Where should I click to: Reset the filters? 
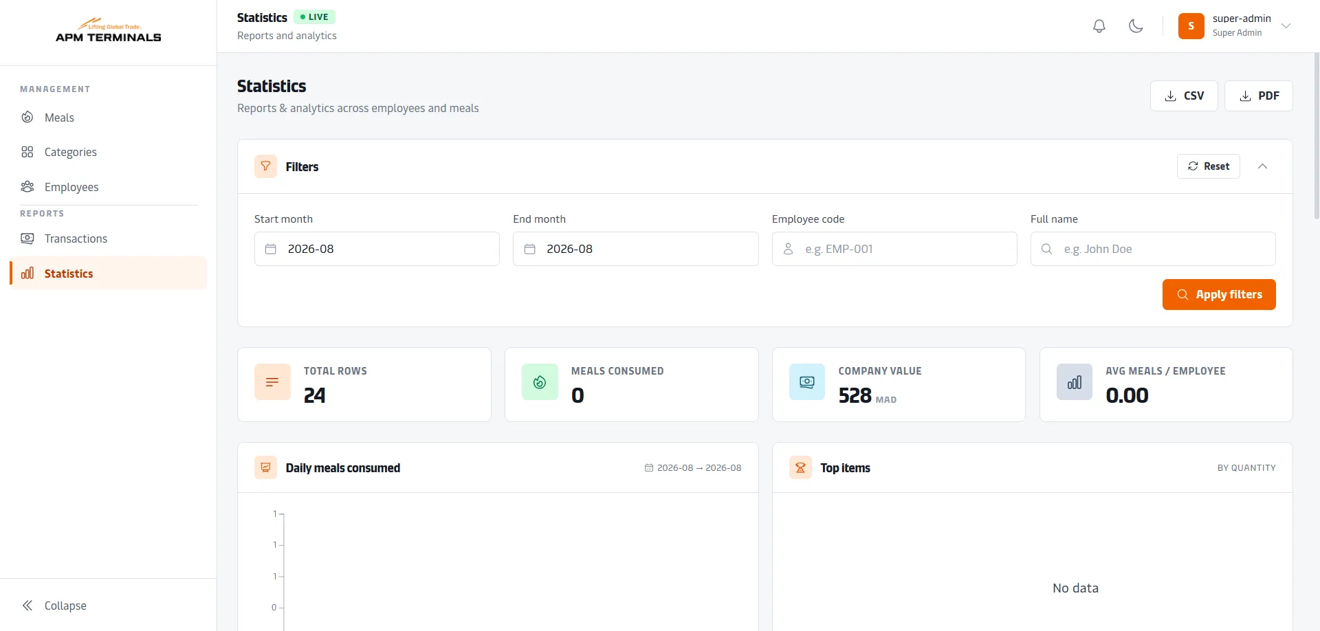pos(1209,166)
